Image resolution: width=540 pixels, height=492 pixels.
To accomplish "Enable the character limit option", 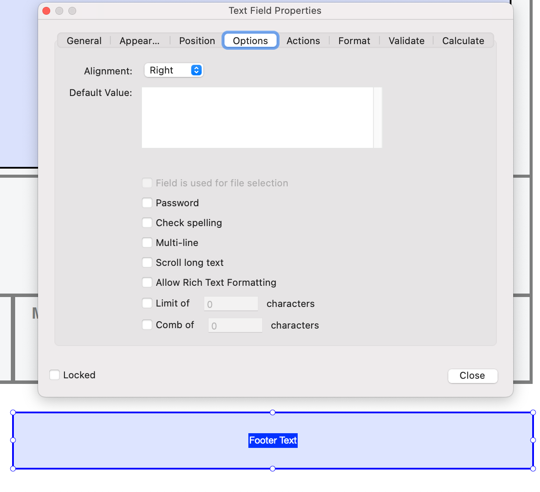I will point(147,303).
